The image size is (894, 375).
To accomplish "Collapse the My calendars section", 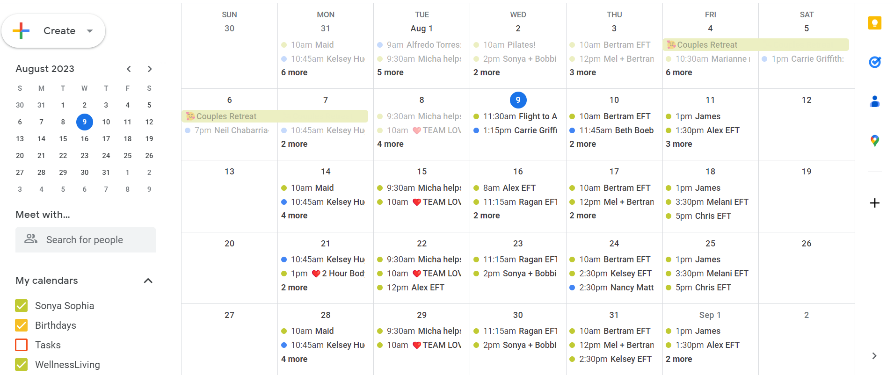I will [148, 281].
